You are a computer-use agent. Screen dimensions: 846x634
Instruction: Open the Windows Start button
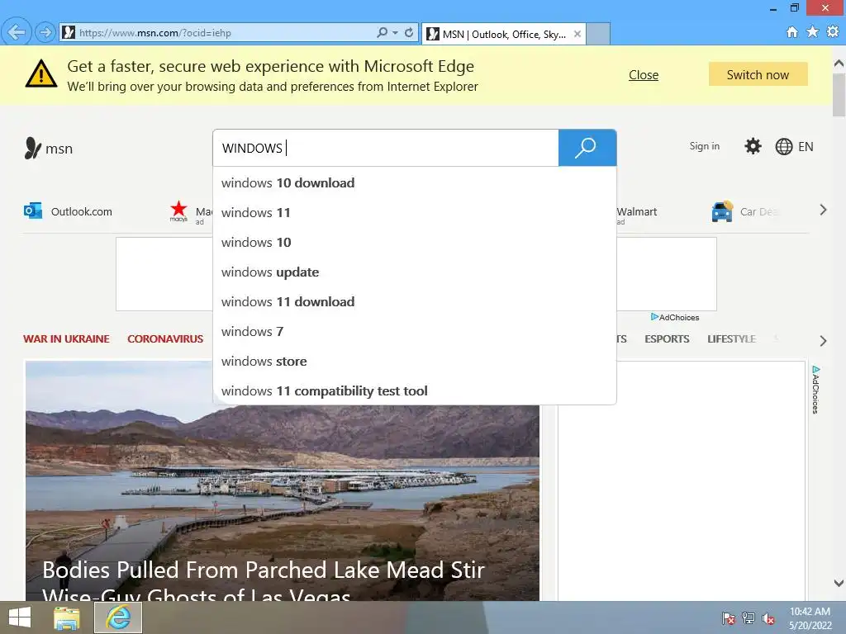(20, 617)
